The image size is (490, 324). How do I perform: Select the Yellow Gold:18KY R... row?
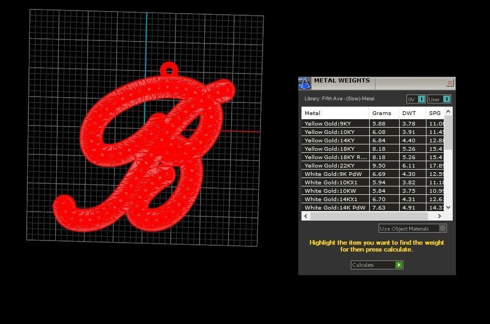[x=372, y=157]
